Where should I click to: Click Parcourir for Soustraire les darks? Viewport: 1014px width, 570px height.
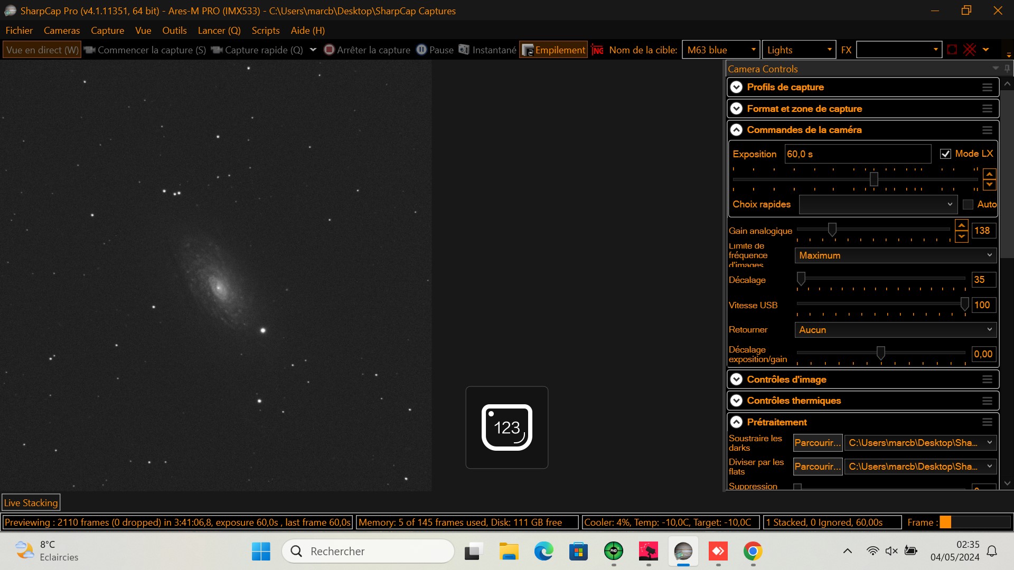click(x=817, y=443)
